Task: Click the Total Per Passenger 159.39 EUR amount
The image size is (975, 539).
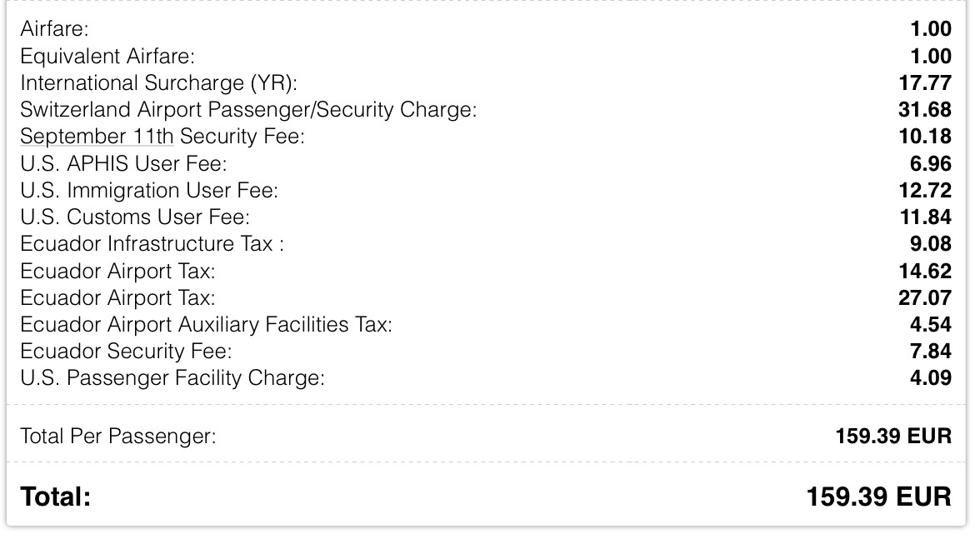Action: click(892, 436)
